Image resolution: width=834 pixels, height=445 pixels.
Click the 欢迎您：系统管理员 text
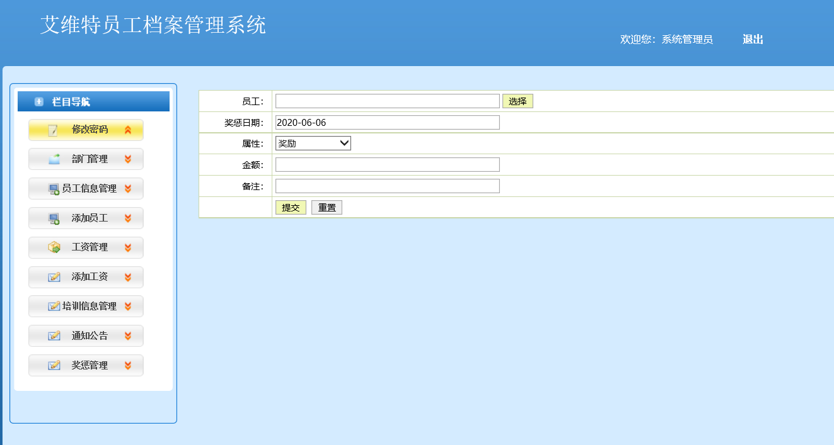coord(666,40)
